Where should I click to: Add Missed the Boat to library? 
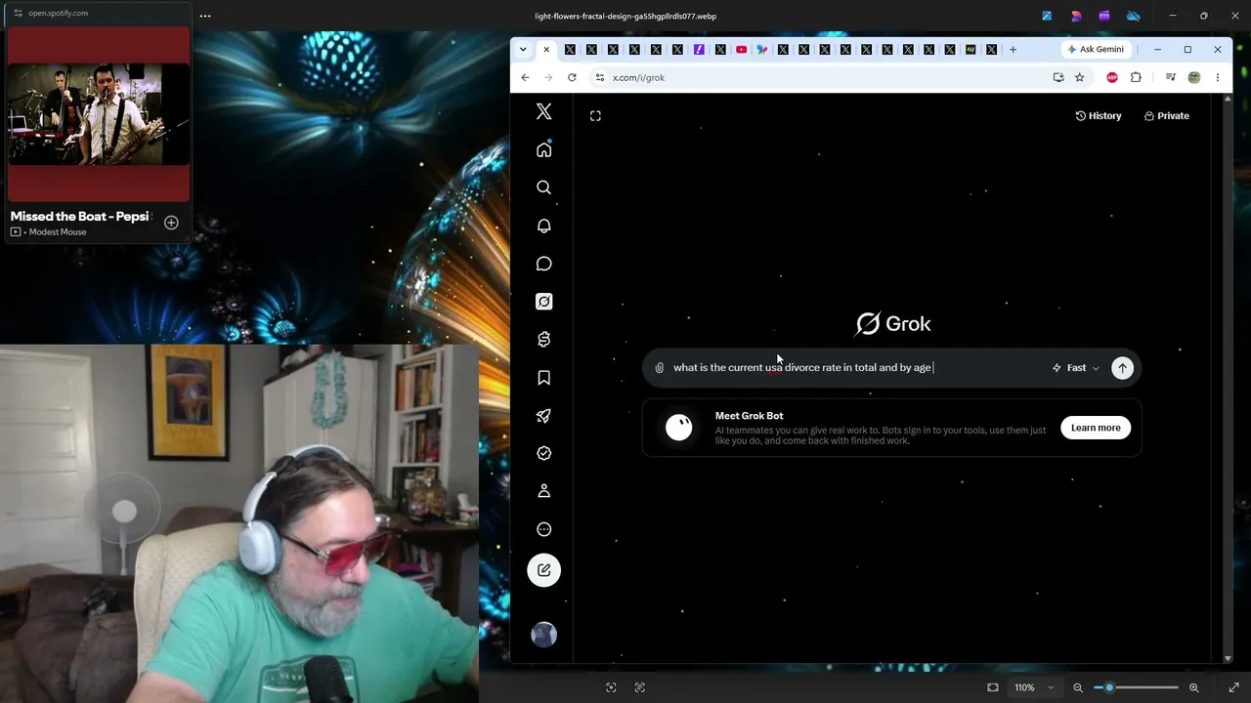(171, 223)
